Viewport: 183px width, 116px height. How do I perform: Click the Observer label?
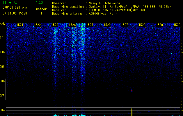coord(59,3)
